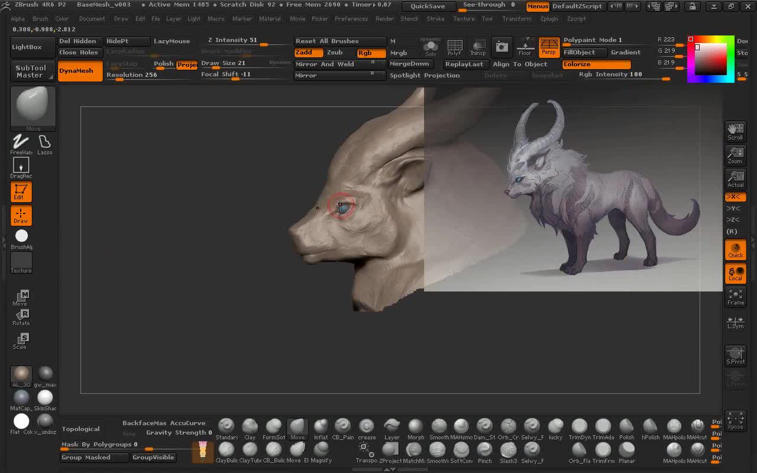Click the Scroll canvas icon
The width and height of the screenshot is (757, 473).
735,131
